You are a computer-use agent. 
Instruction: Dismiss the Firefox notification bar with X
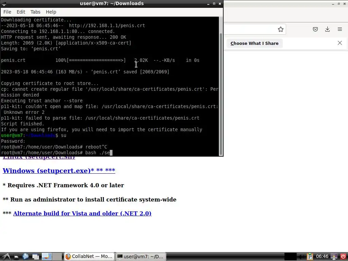[x=340, y=43]
